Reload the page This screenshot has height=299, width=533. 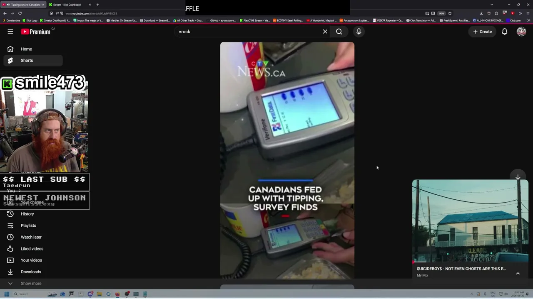click(x=20, y=13)
